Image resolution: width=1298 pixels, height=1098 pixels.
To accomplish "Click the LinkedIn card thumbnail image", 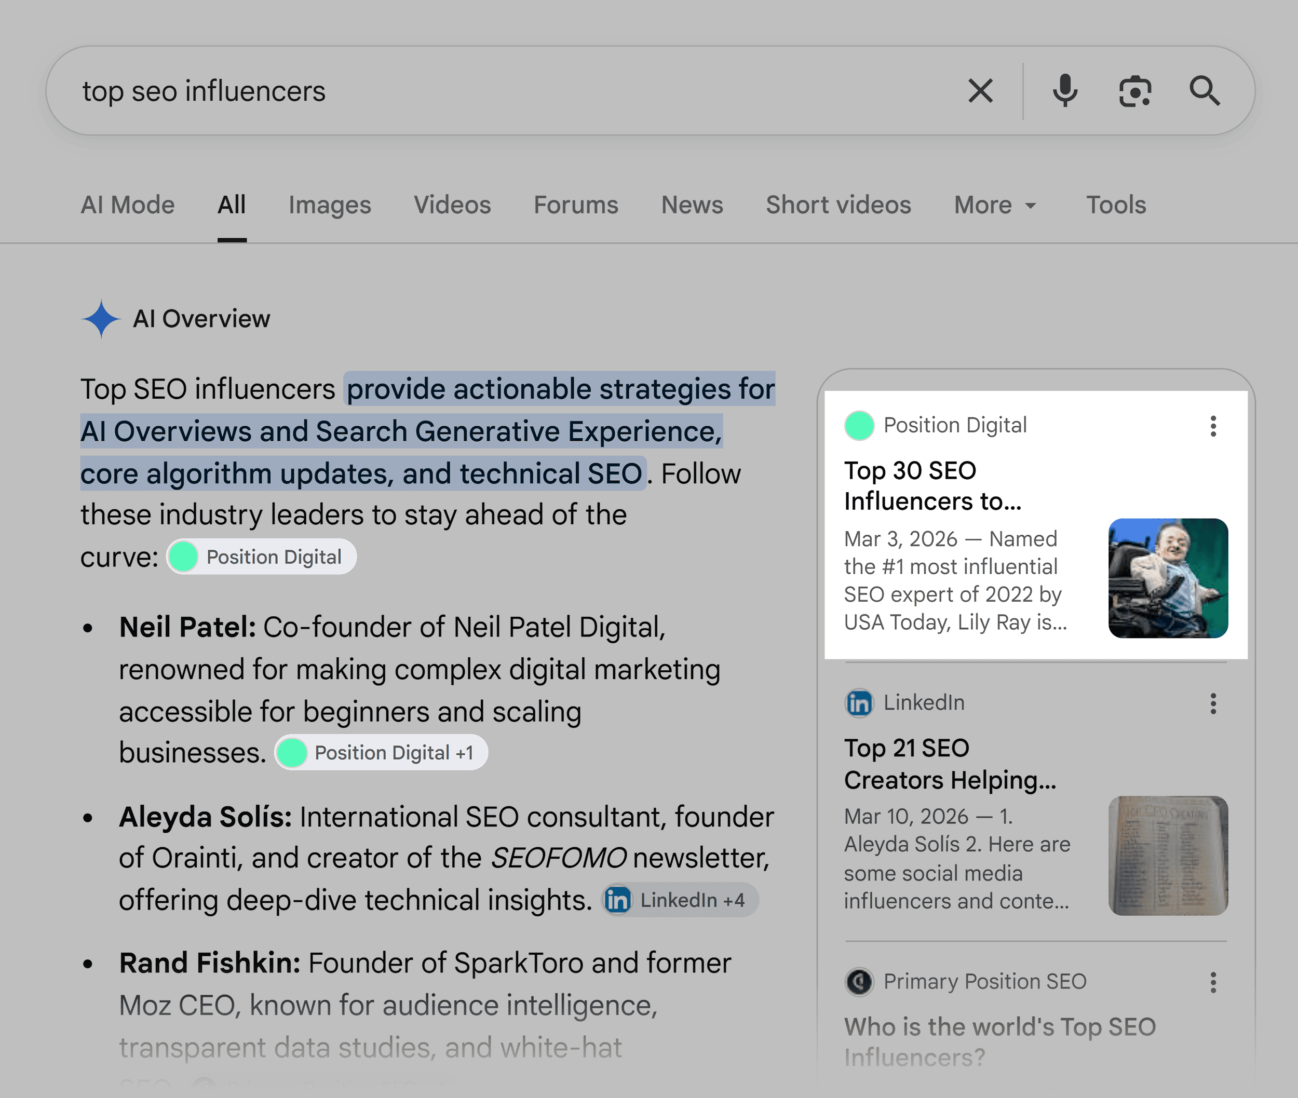I will click(1169, 856).
